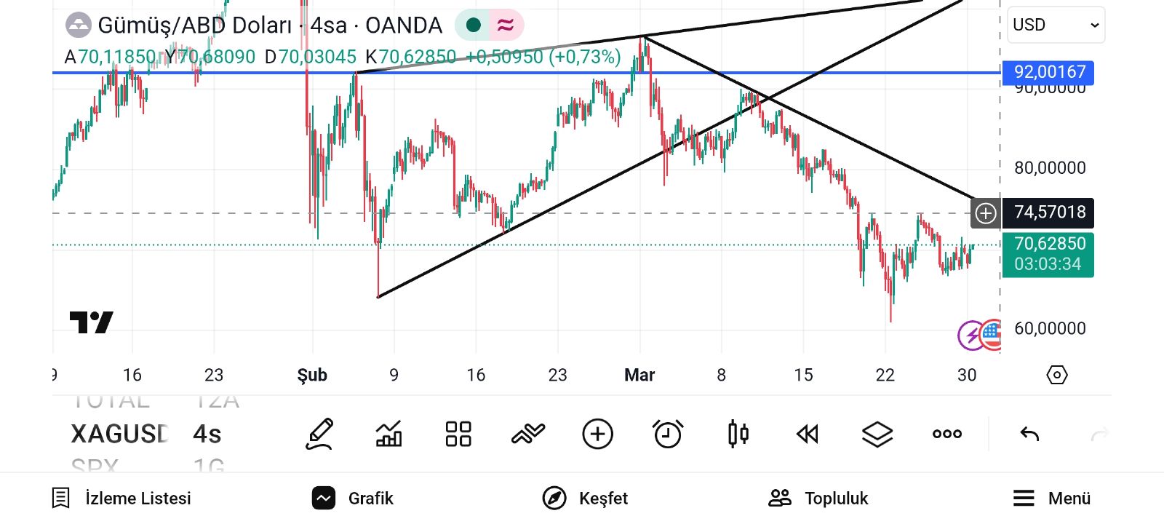
Task: Open the Menü button
Action: (1051, 499)
